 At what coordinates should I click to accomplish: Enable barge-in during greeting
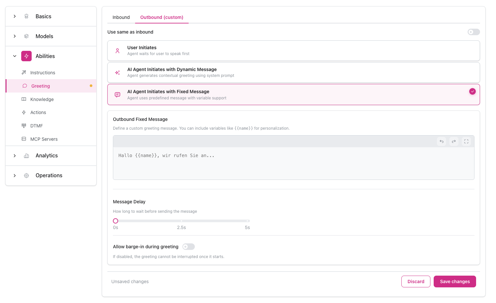point(189,247)
